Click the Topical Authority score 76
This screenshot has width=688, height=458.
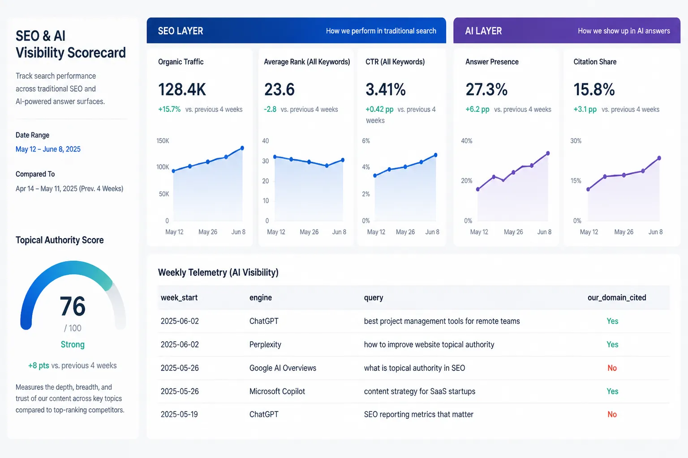pos(73,306)
